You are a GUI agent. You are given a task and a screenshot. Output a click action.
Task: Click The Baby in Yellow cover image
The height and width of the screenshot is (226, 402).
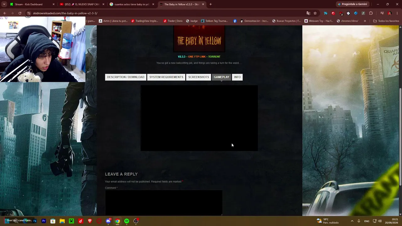click(x=199, y=39)
